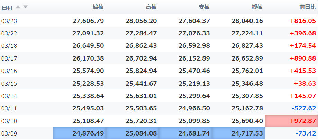Select the 03/17 date cell
Image resolution: width=318 pixels, height=140 pixels.
(x=9, y=58)
